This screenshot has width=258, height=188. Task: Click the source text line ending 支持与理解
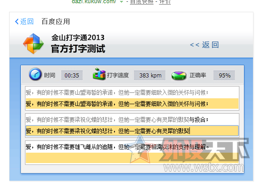coord(117,147)
